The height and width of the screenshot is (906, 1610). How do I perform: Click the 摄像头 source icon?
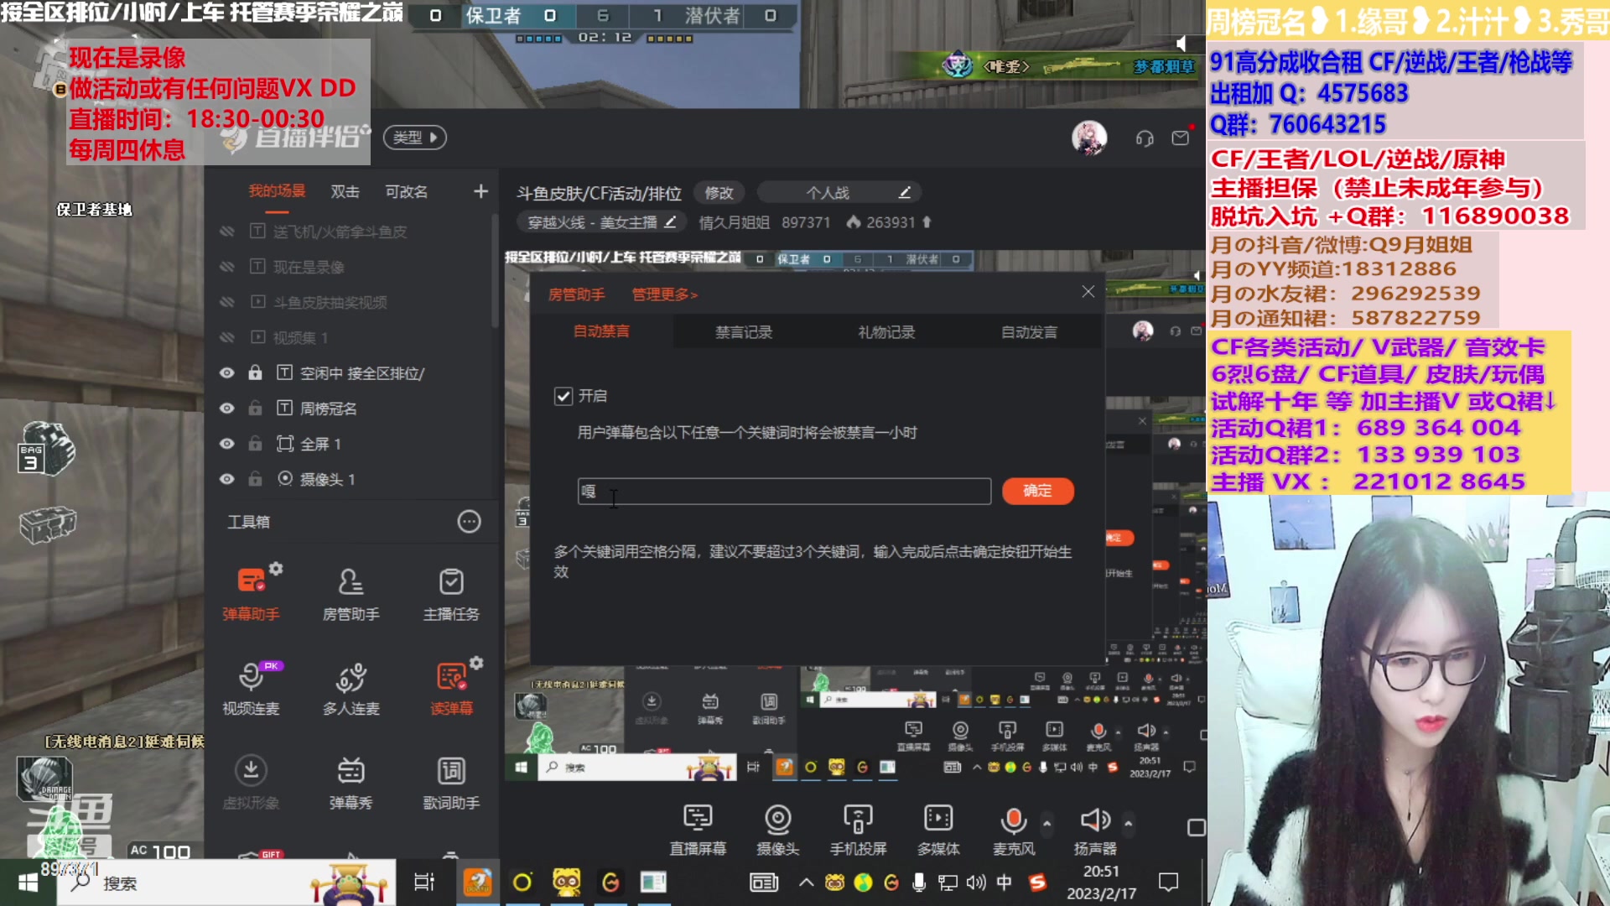pos(777,818)
